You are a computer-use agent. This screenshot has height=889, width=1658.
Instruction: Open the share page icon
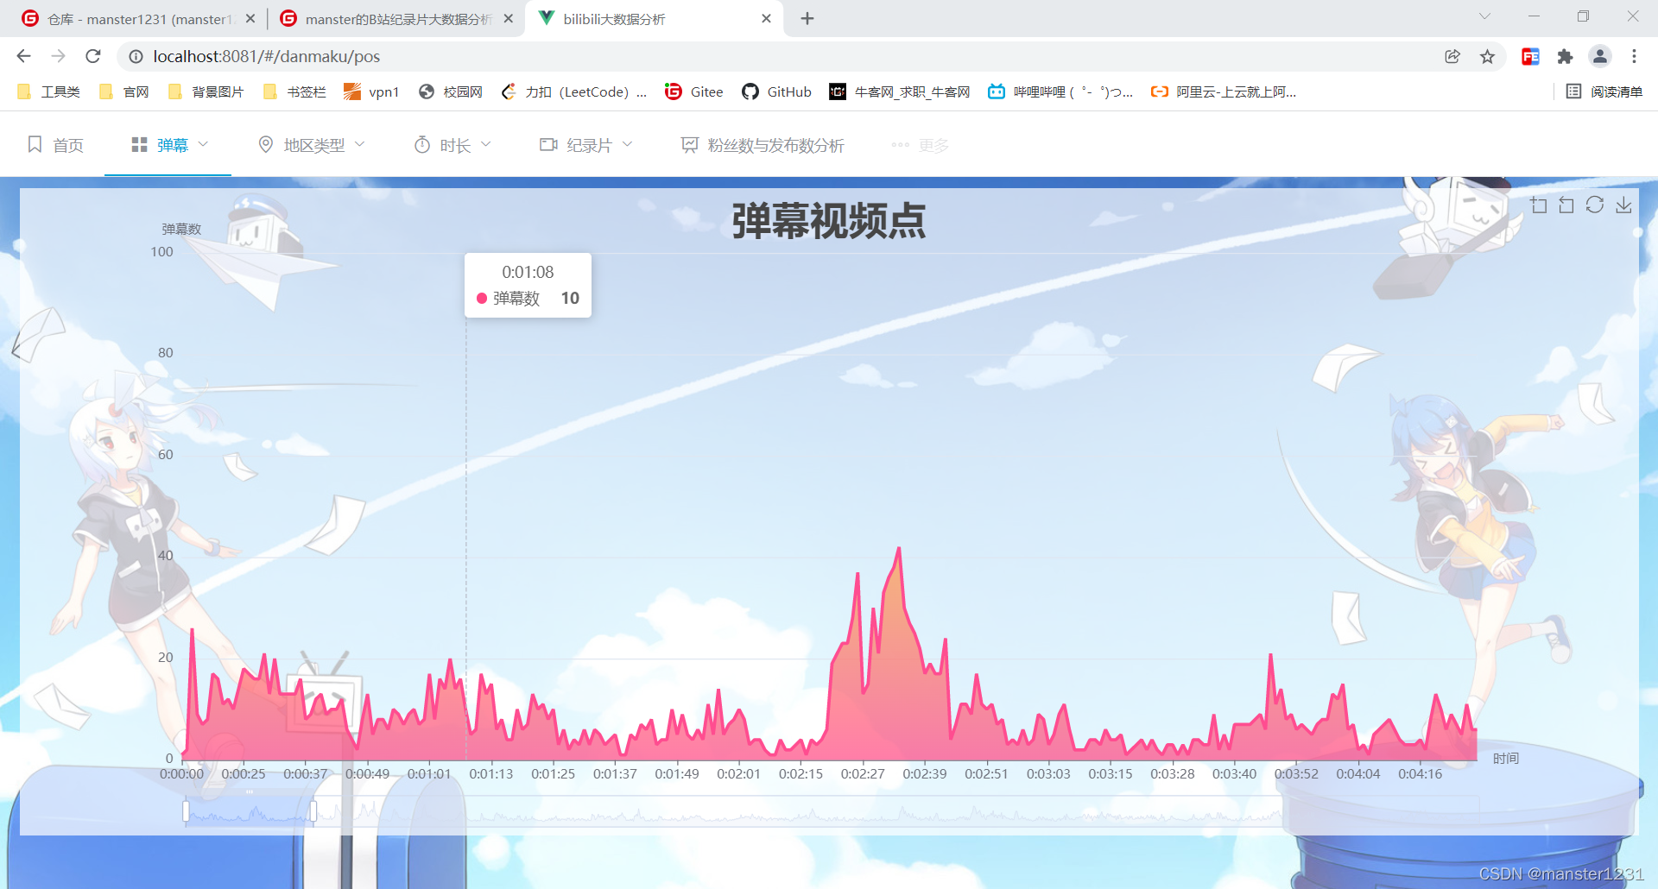point(1452,56)
